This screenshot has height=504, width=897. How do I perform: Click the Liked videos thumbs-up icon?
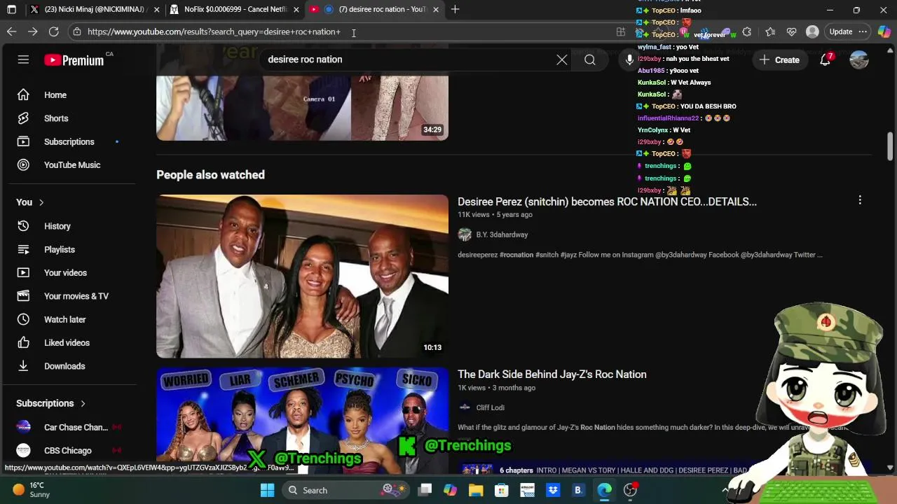click(23, 343)
